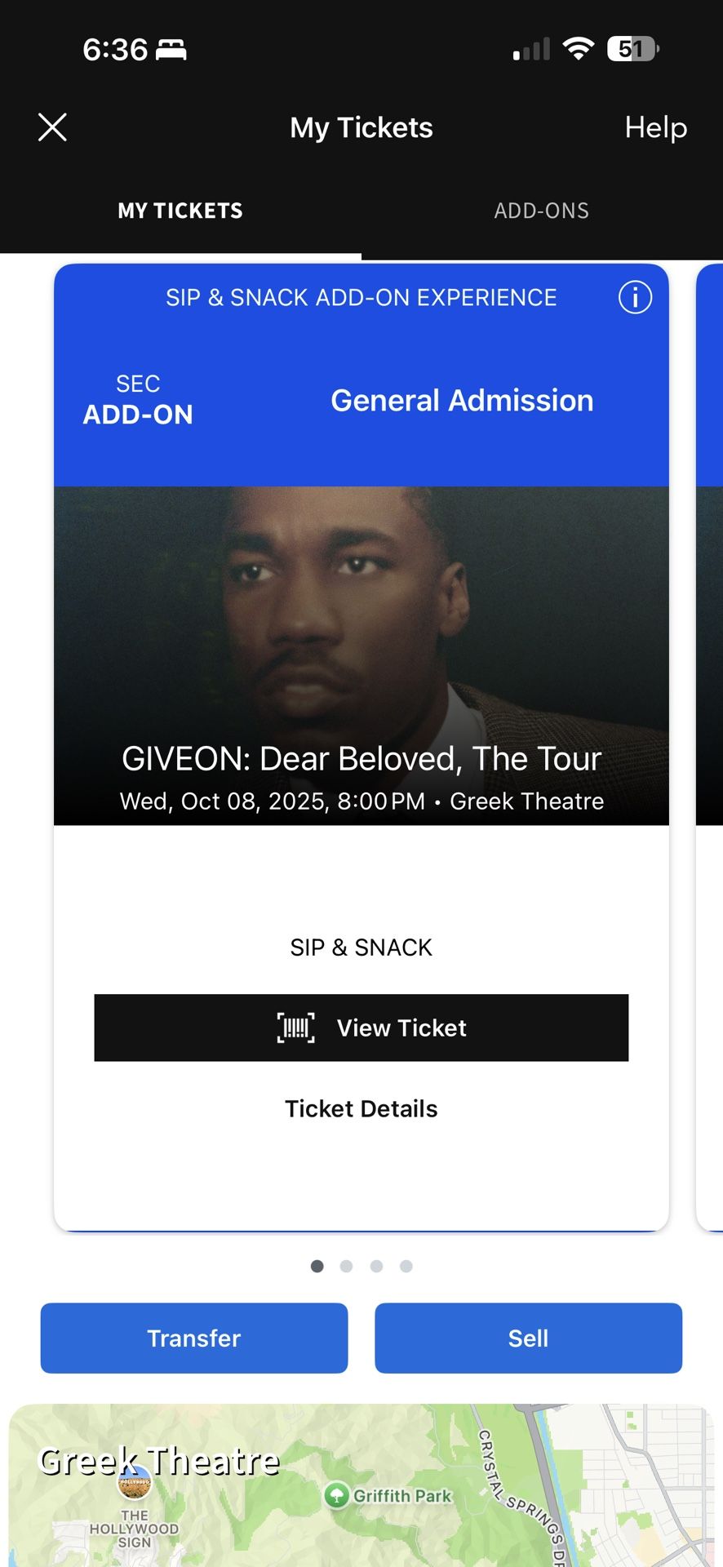Tap the battery indicator in status bar
This screenshot has width=723, height=1567.
tap(633, 49)
